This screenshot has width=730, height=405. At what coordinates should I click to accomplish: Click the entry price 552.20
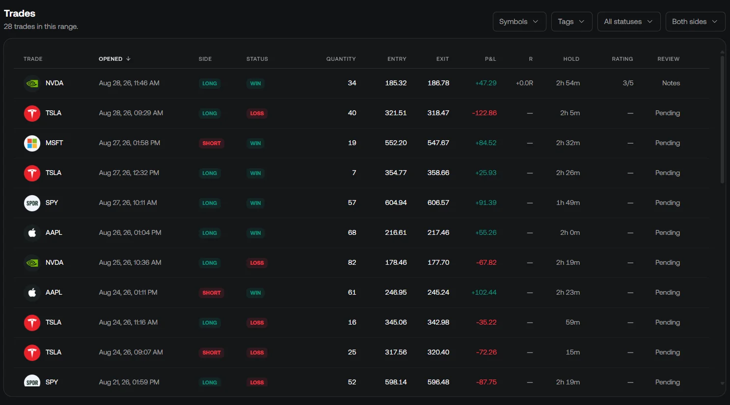click(396, 143)
